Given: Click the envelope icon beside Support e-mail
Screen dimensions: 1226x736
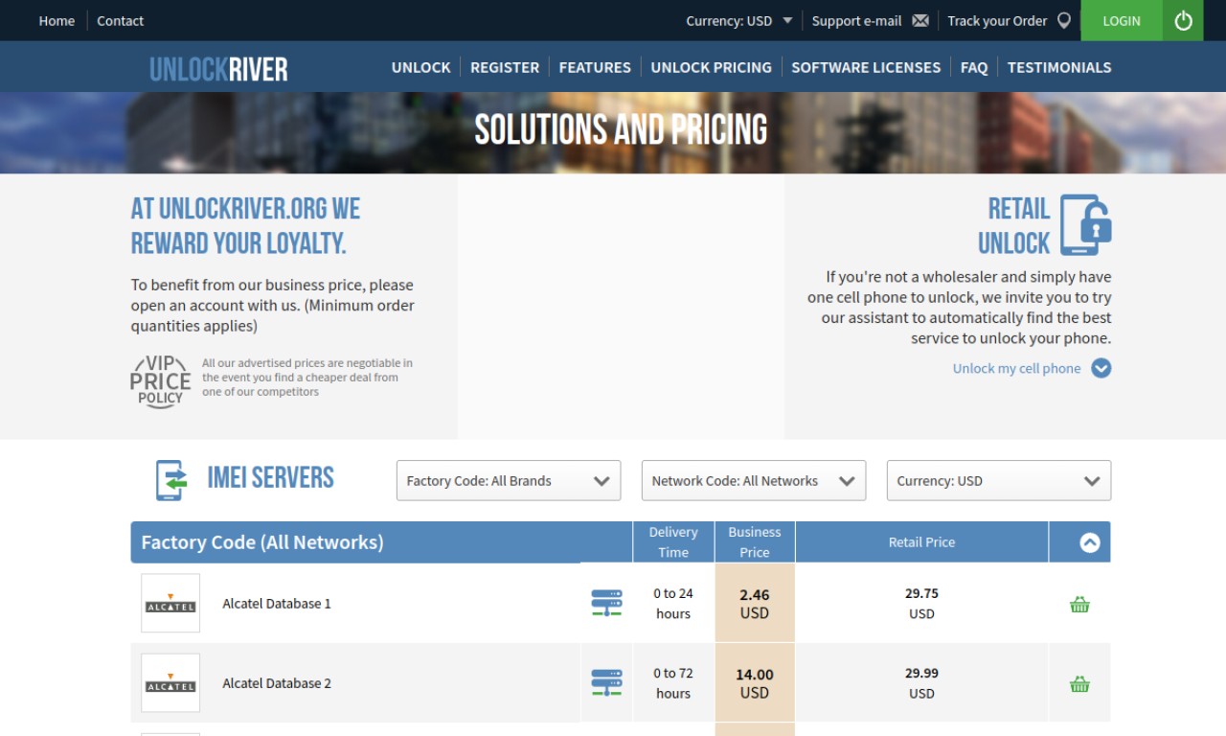Looking at the screenshot, I should (920, 20).
